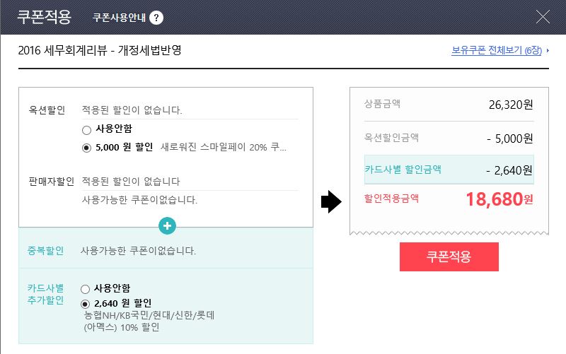Close the 쿠폰적용 dialog with the X
This screenshot has width=566, height=354.
coord(543,17)
